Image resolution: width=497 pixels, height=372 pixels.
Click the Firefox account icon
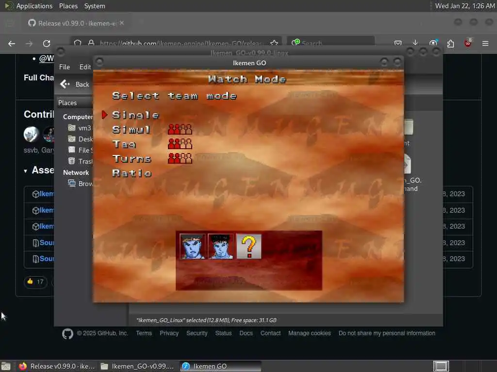coord(433,43)
